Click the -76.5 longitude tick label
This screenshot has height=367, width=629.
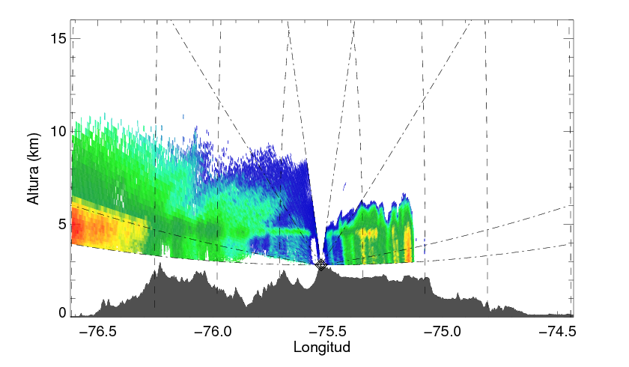pyautogui.click(x=98, y=332)
